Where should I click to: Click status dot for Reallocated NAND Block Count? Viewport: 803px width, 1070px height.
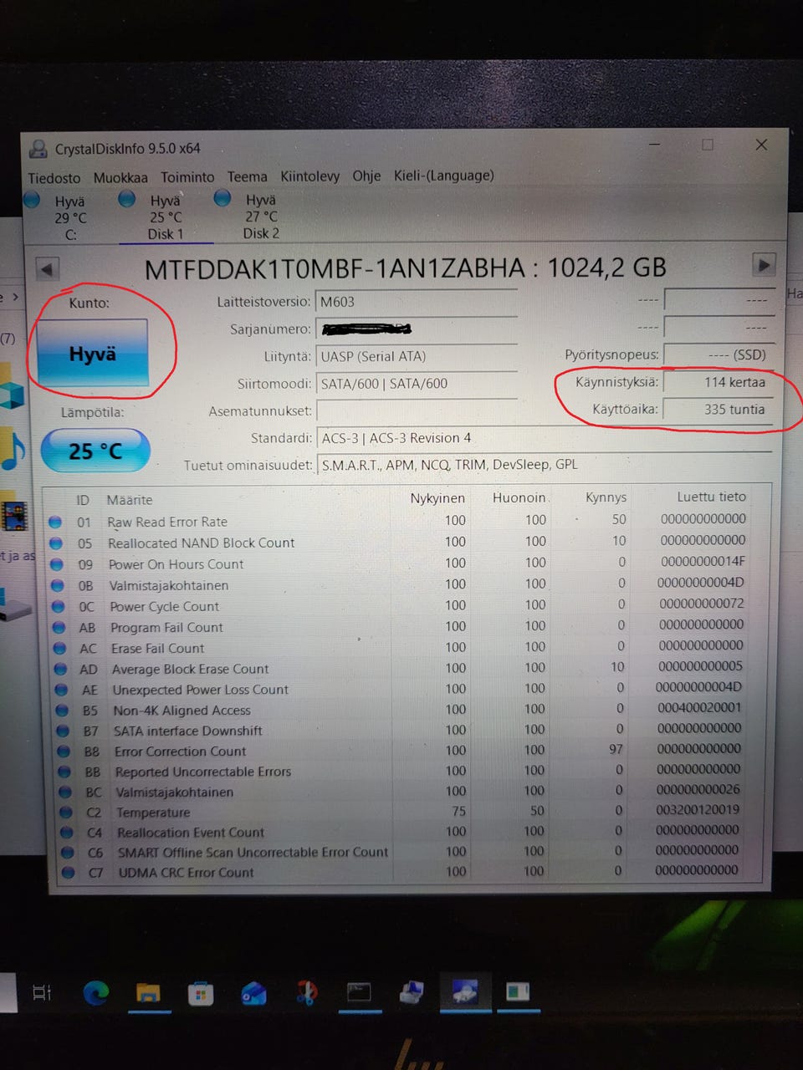click(x=56, y=543)
